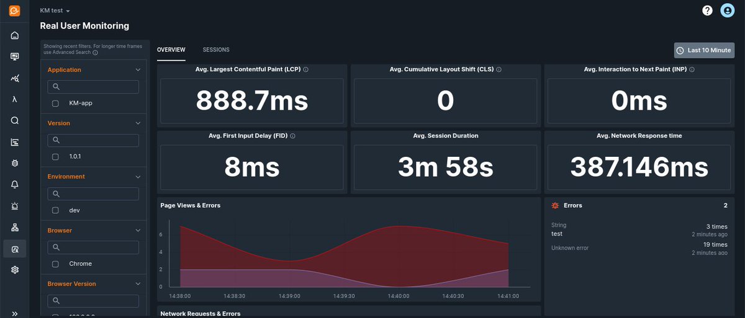Collapse the Application filter section chevron
The width and height of the screenshot is (745, 318).
138,70
